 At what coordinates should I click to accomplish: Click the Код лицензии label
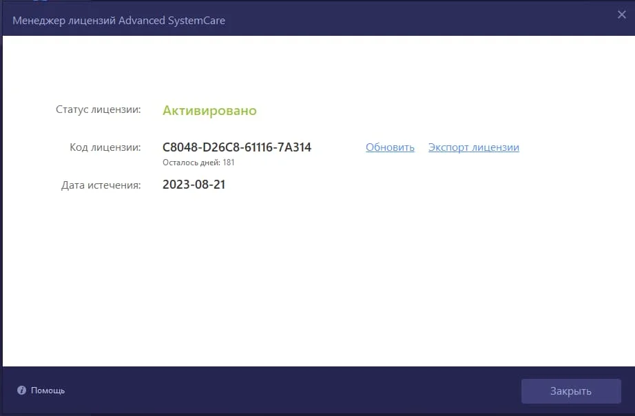click(105, 147)
